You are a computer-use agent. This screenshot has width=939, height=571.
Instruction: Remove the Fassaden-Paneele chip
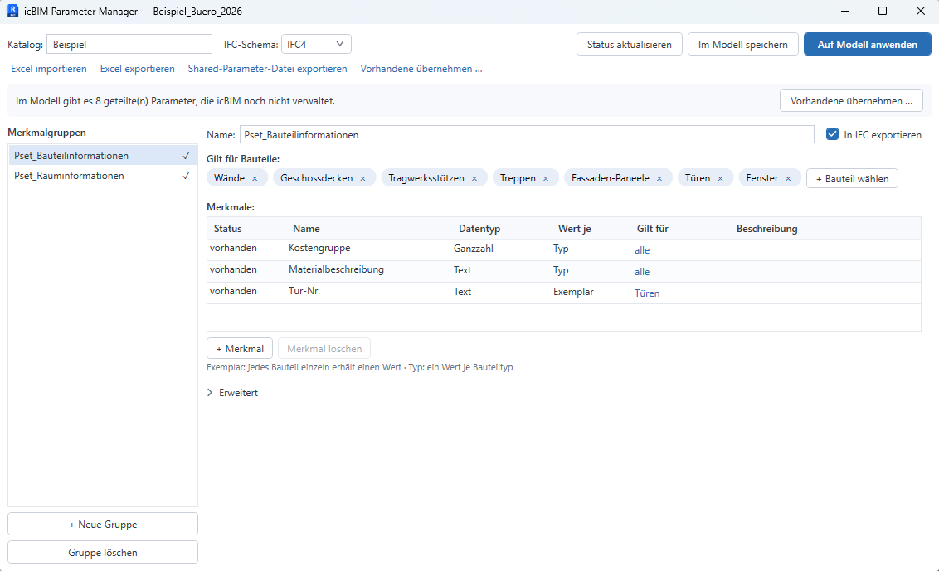(x=659, y=178)
